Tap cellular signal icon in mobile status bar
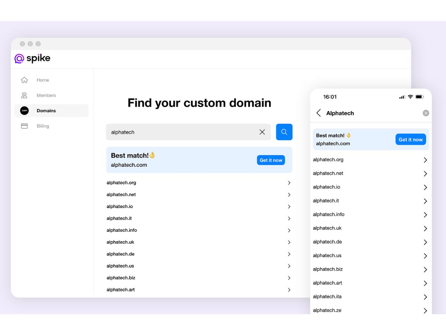This screenshot has height=335, width=446. coord(402,97)
